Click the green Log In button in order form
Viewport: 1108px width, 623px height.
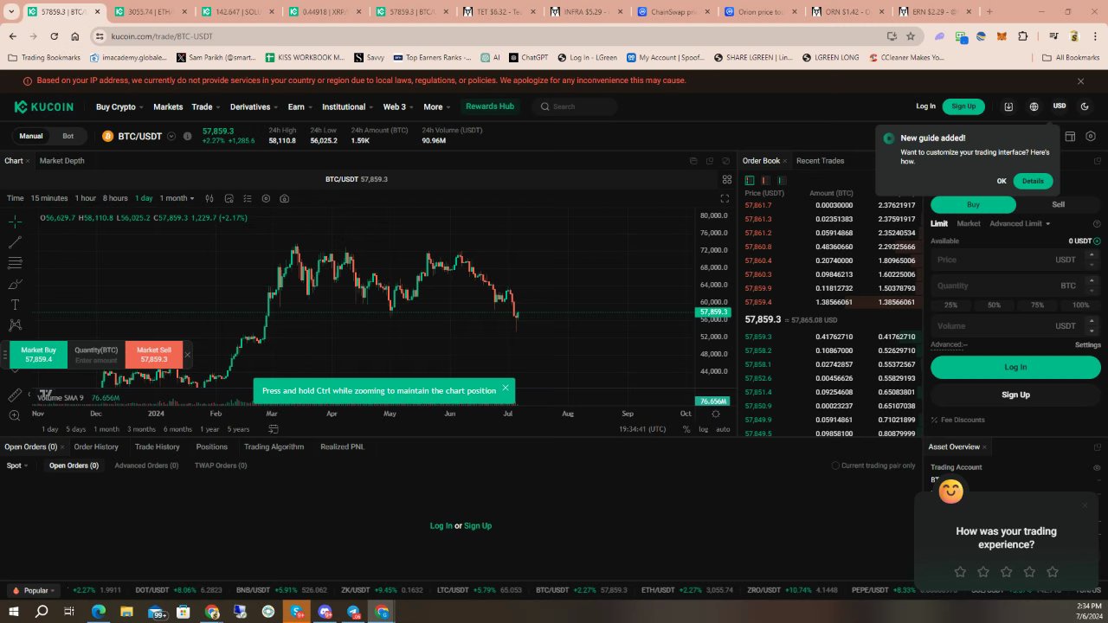click(1015, 367)
